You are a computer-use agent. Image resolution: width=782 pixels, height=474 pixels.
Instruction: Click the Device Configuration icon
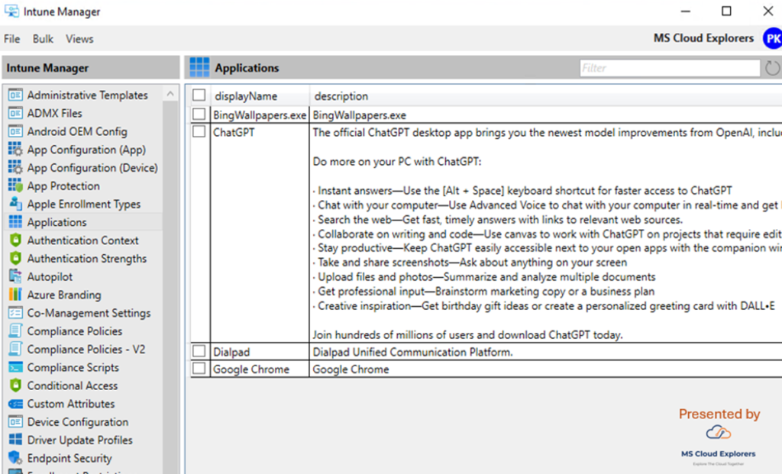click(x=15, y=421)
